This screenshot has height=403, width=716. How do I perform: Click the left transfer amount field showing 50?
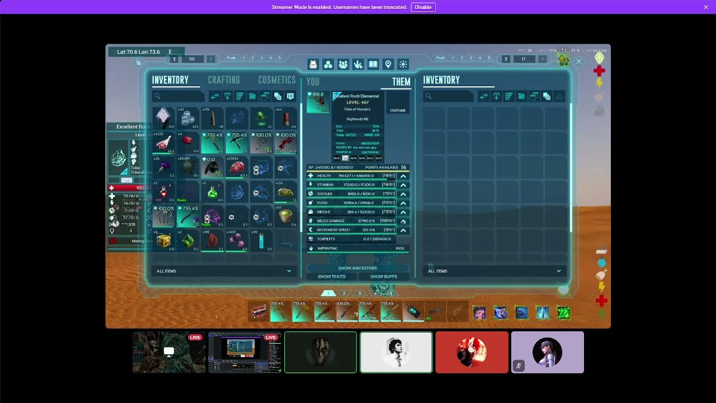coord(192,59)
